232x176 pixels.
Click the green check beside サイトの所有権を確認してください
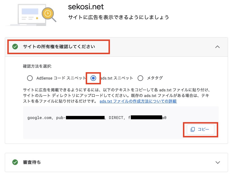tap(15, 47)
